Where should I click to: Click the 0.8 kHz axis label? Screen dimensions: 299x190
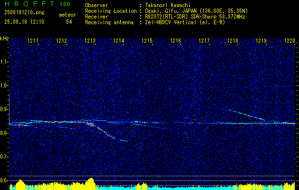[x=4, y=133]
